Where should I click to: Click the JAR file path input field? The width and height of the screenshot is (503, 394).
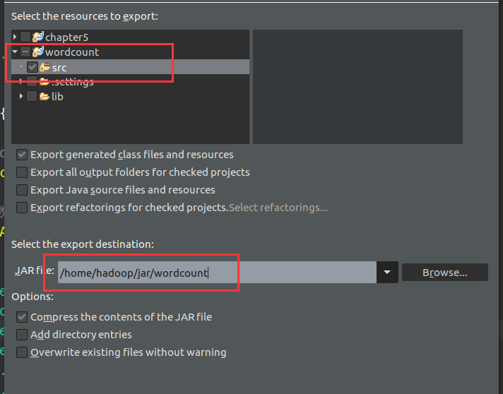coord(217,273)
